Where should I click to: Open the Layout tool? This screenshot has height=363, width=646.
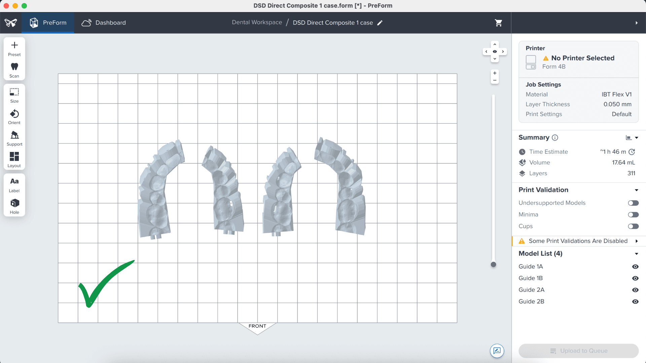[x=14, y=160]
